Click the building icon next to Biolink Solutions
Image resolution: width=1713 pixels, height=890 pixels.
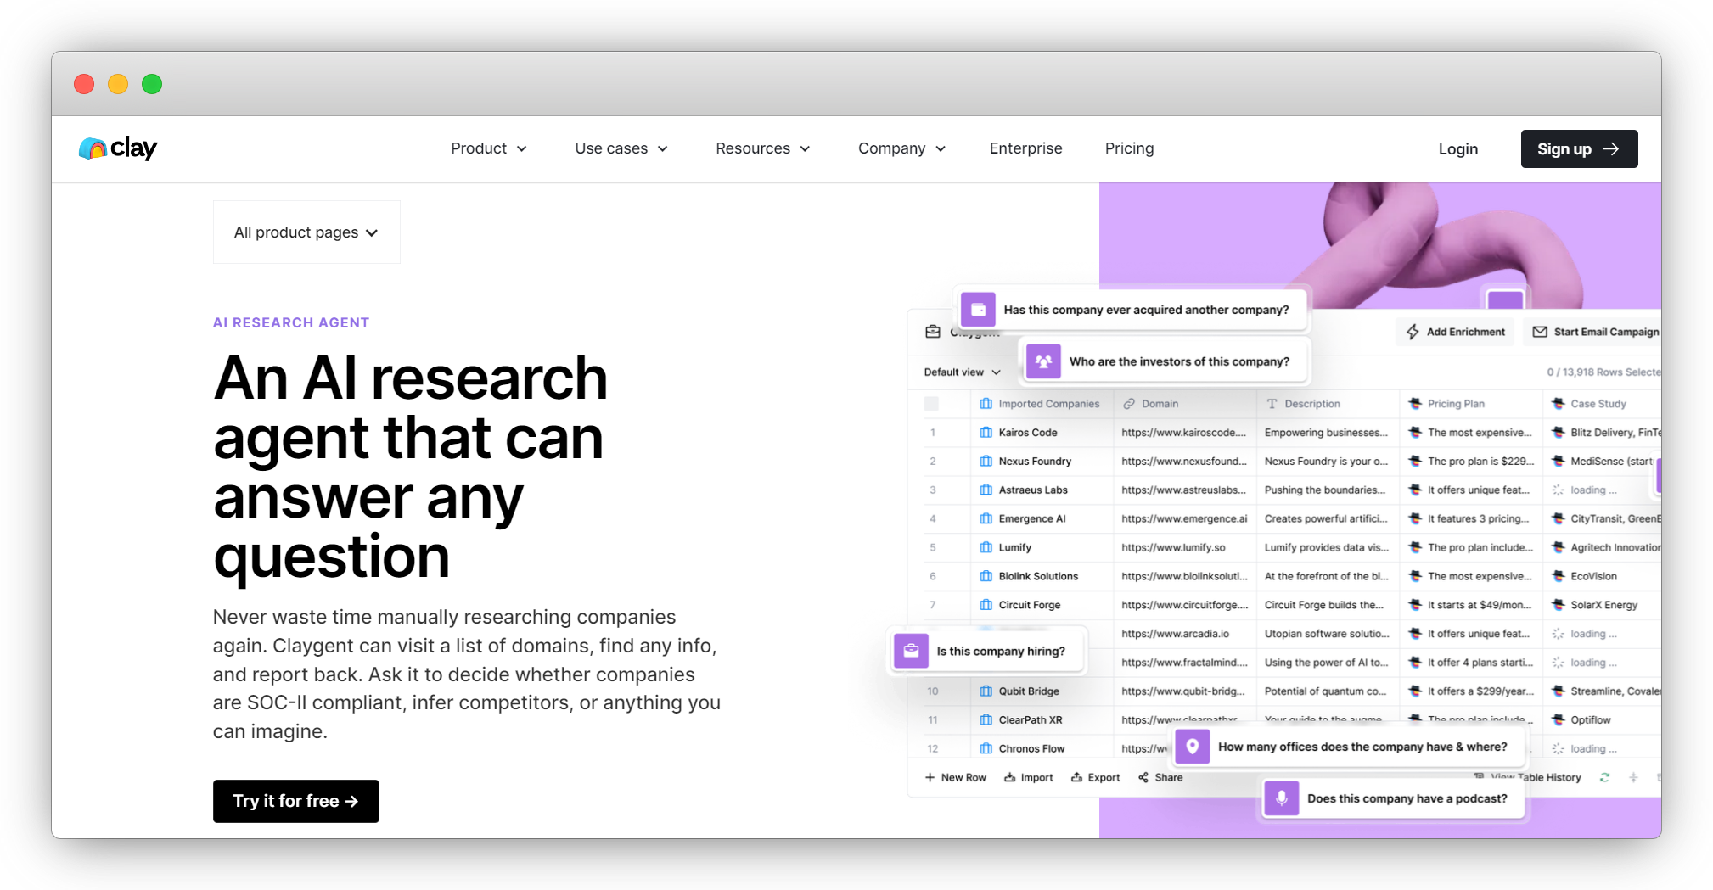[x=986, y=576]
